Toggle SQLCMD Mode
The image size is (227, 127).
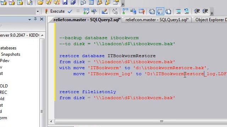142,11
